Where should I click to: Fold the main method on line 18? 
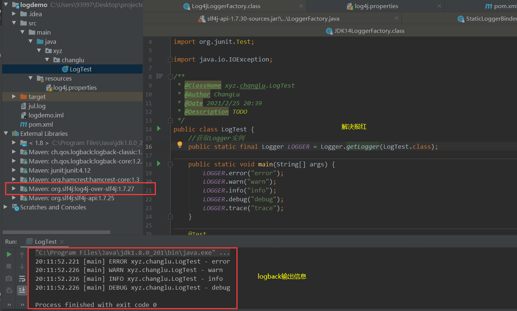click(x=170, y=164)
